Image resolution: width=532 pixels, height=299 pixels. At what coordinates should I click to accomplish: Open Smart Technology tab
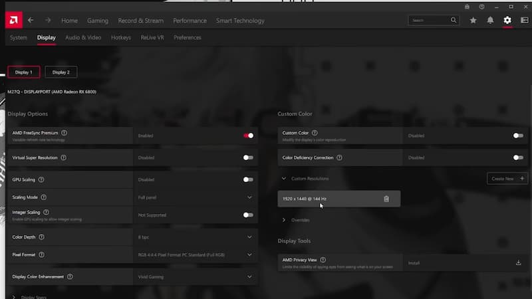coord(240,21)
